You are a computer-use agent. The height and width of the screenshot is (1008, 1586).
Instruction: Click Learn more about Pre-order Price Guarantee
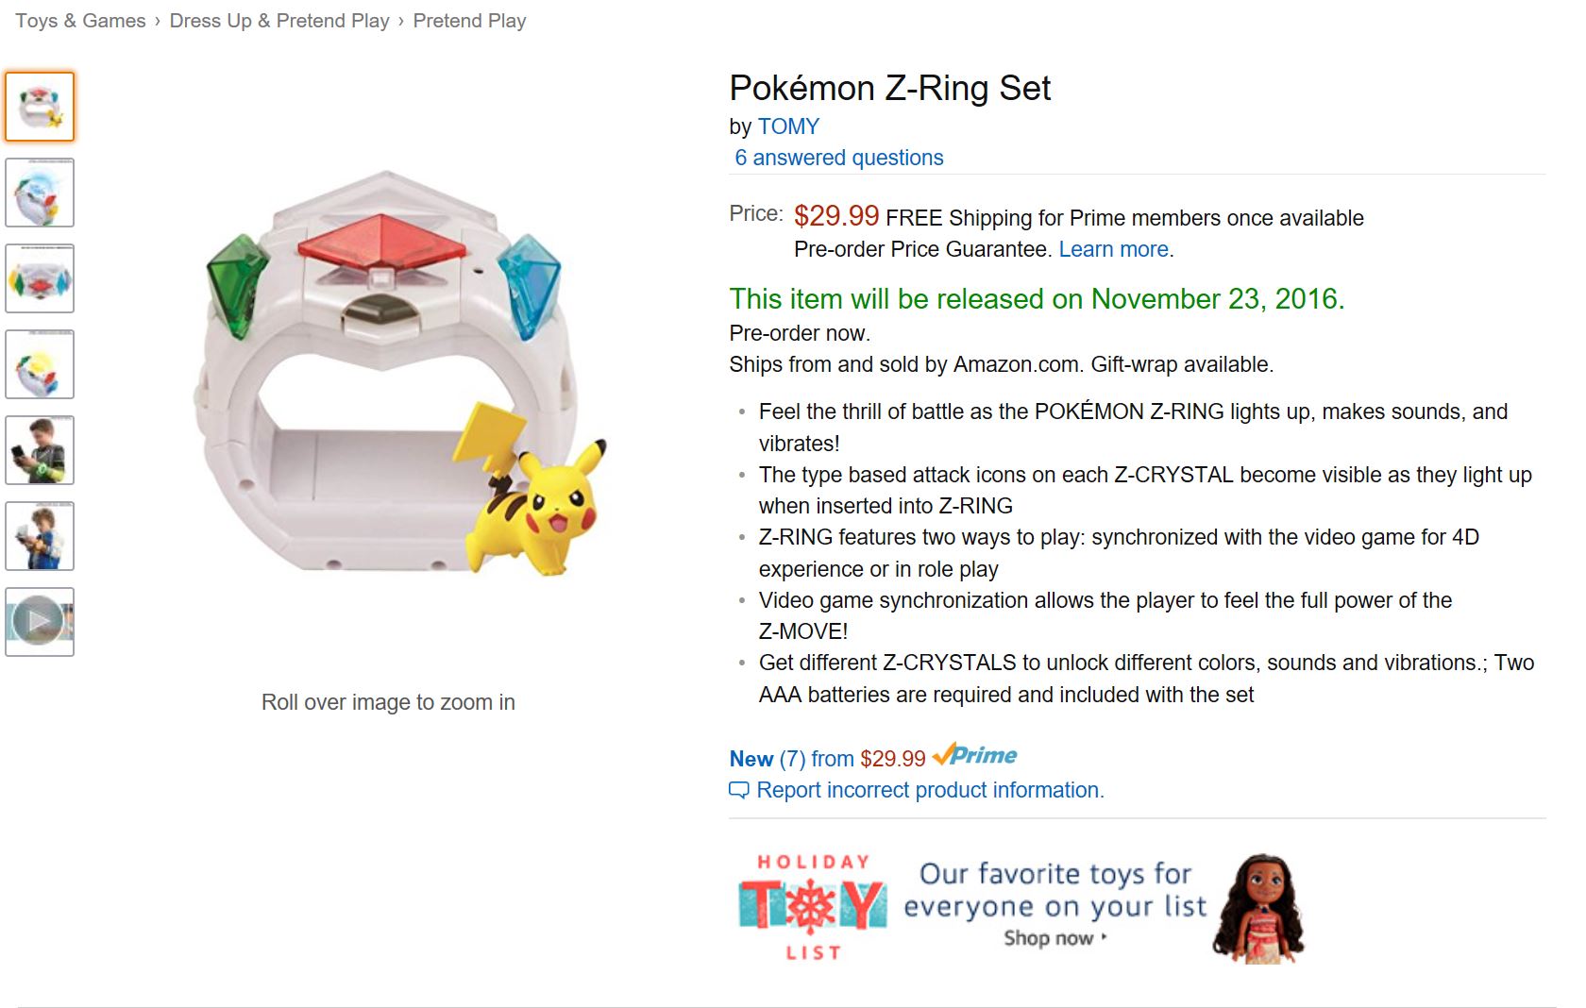[x=1113, y=249]
